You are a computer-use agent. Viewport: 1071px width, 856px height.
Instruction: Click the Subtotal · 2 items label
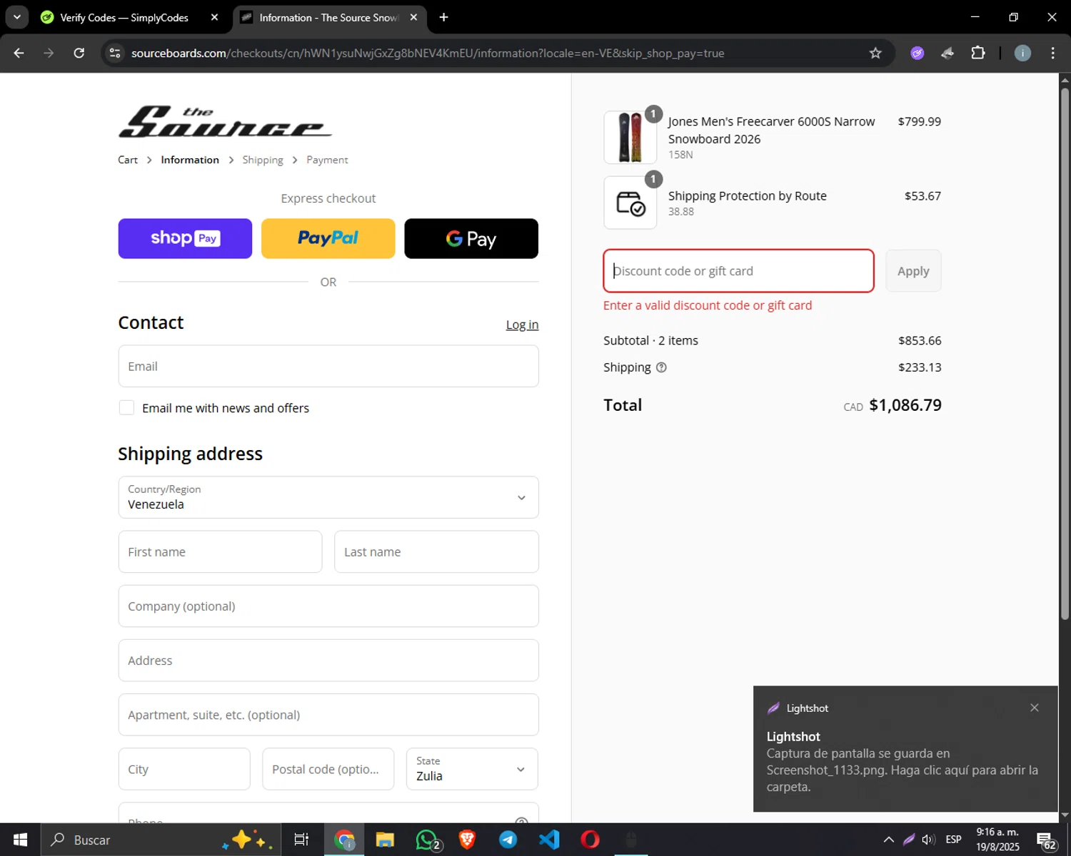[650, 340]
